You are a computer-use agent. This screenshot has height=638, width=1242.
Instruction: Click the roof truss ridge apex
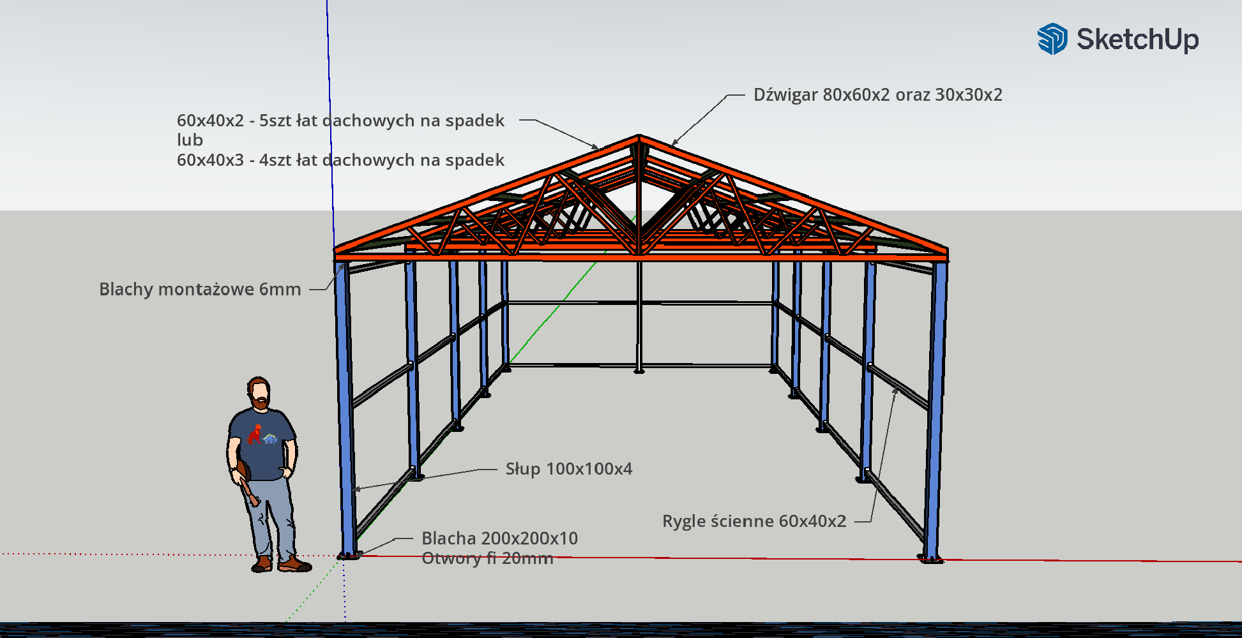tap(639, 137)
